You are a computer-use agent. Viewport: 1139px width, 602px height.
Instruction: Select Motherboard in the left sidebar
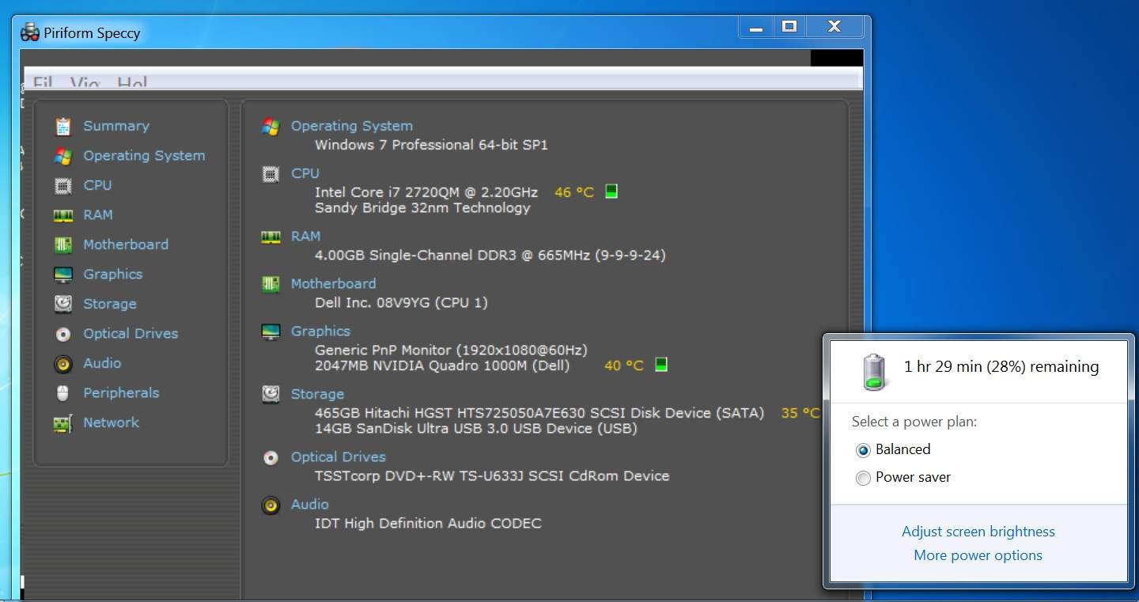[x=126, y=244]
